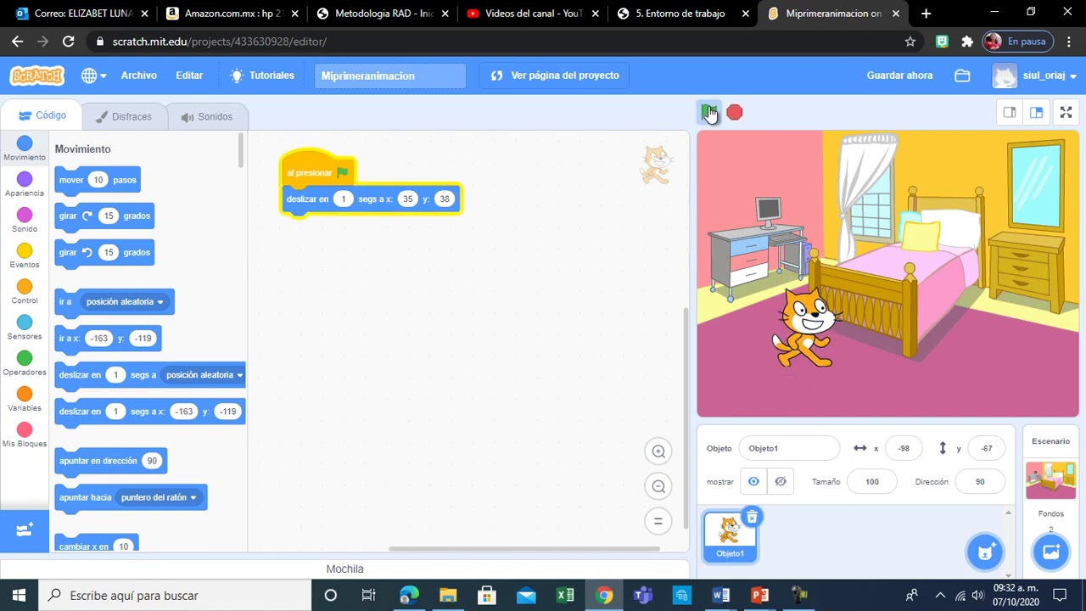The height and width of the screenshot is (611, 1086).
Task: Select the Eventos block category
Action: coord(25,255)
